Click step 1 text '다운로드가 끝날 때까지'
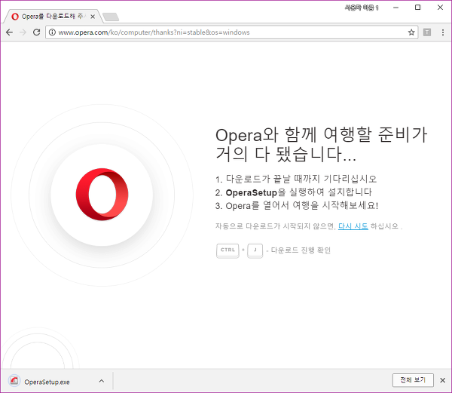Screen dimensions: 452x393 273,179
